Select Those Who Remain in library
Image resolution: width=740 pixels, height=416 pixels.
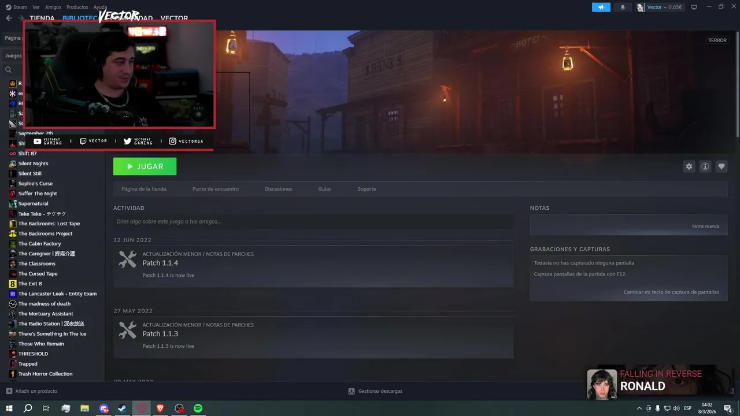pos(41,344)
